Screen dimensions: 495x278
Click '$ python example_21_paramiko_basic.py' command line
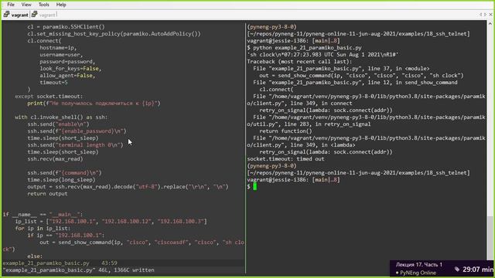point(304,48)
